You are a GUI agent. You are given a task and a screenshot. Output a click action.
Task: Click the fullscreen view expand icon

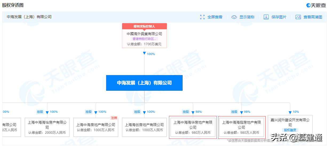202,17
